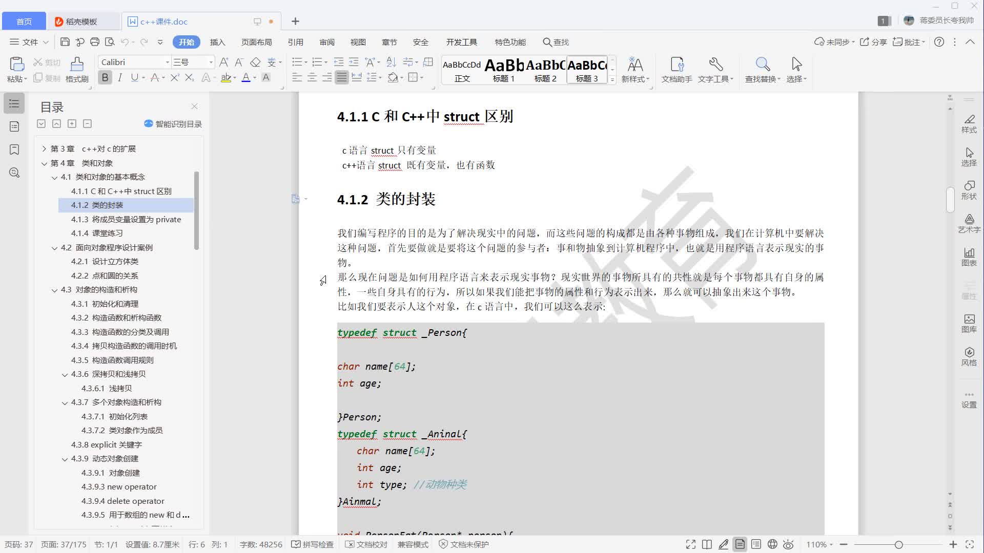Open the 审阅 ribbon tab
The height and width of the screenshot is (553, 984).
pyautogui.click(x=327, y=42)
